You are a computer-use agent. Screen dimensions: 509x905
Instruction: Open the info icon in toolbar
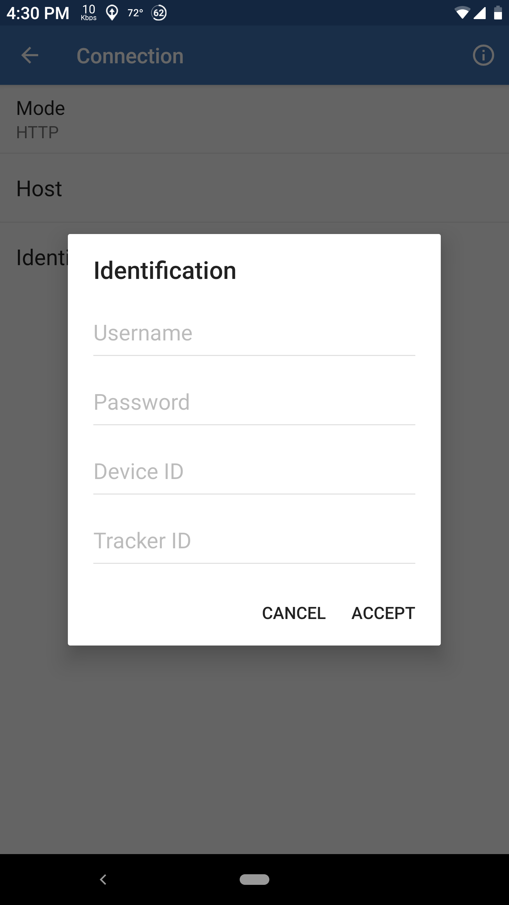483,56
